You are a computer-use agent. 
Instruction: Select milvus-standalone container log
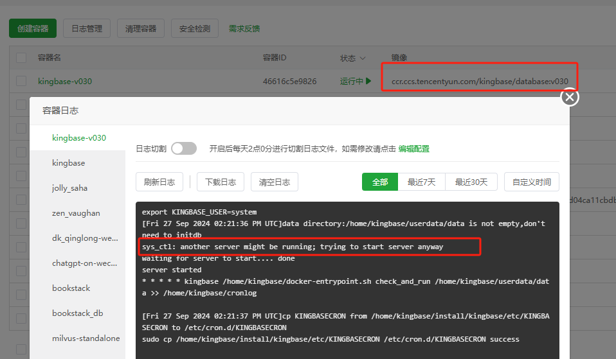pyautogui.click(x=86, y=338)
